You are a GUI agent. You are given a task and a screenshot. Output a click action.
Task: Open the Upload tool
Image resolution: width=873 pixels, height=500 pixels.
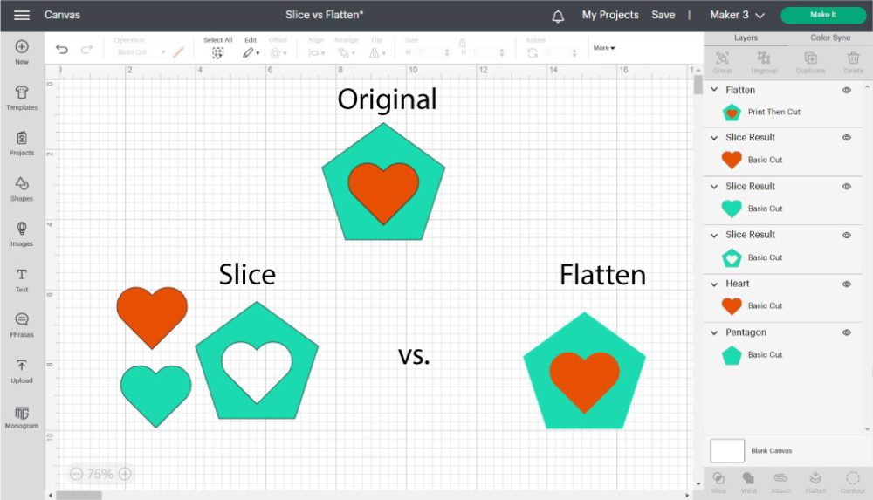22,371
